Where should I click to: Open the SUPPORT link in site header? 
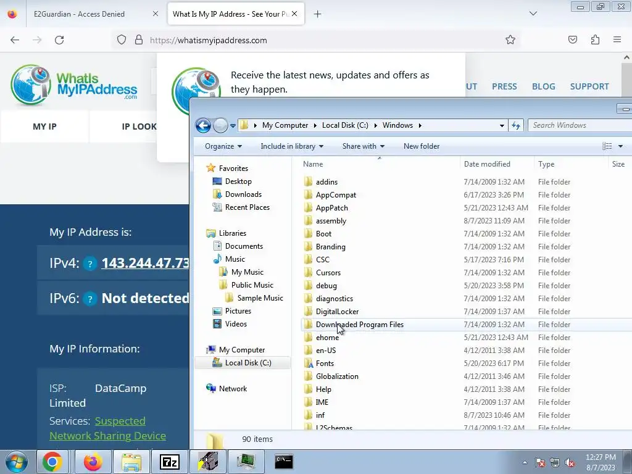coord(589,86)
